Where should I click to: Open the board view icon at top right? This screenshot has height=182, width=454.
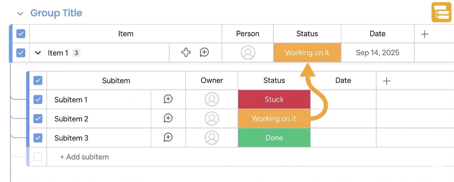click(x=441, y=12)
